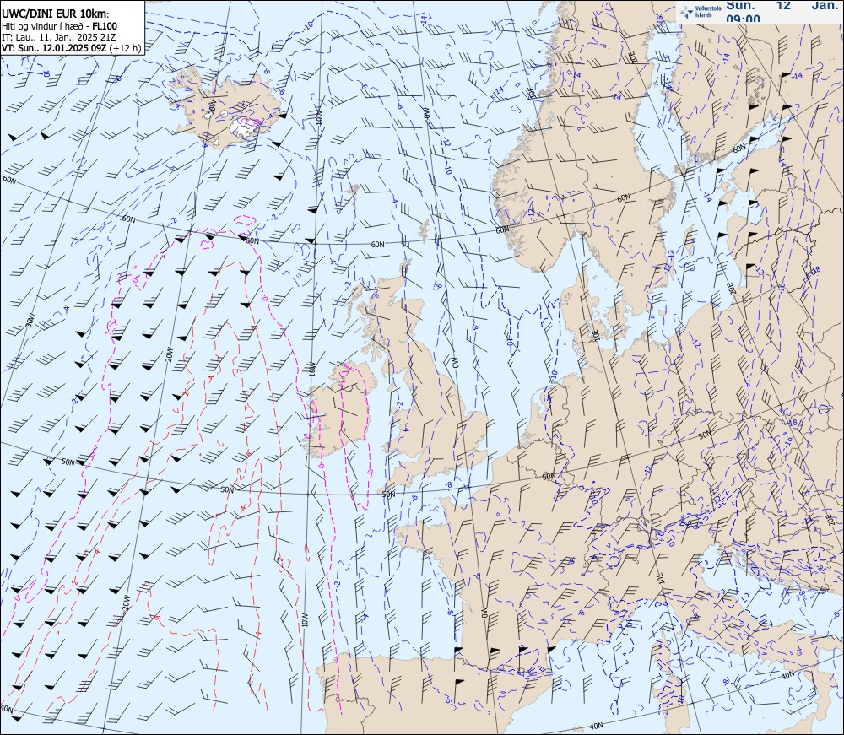
Task: Select the 'UWC/DINI EUR 10km:' title text
Action: (x=56, y=14)
